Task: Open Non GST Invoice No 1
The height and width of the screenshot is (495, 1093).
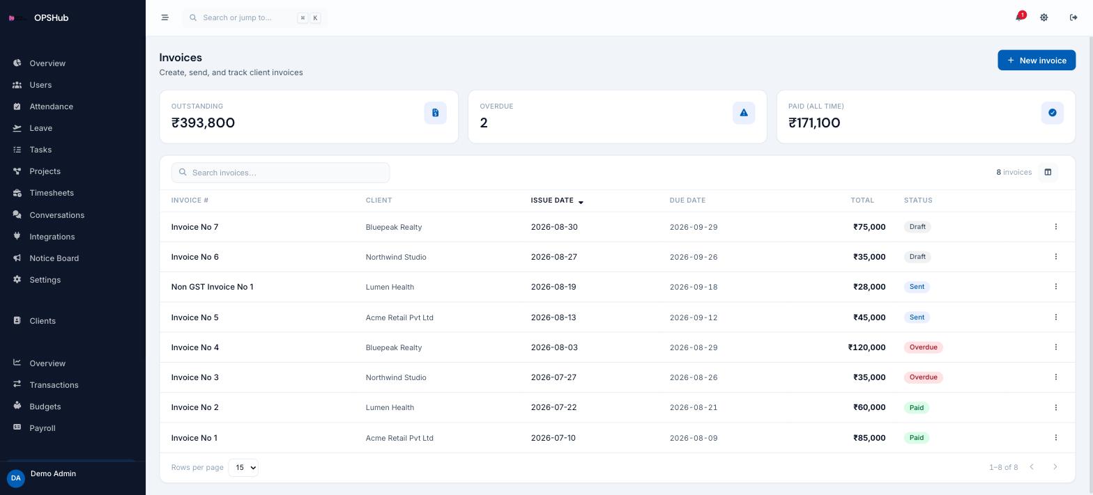Action: 212,287
